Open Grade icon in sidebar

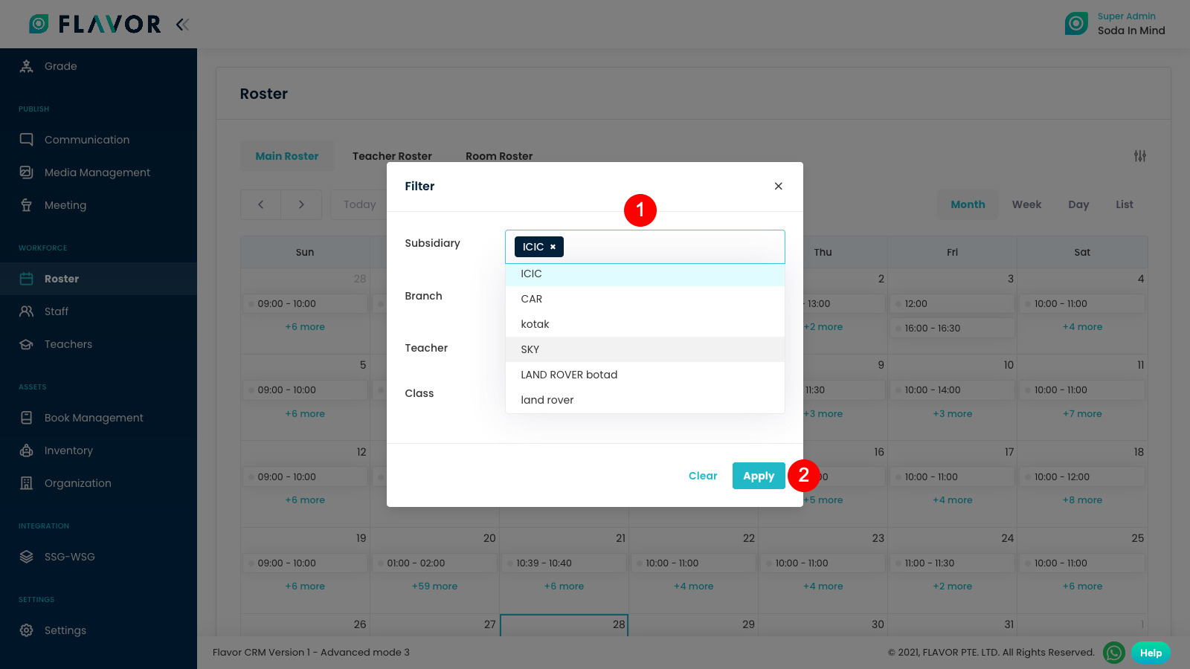pyautogui.click(x=27, y=66)
